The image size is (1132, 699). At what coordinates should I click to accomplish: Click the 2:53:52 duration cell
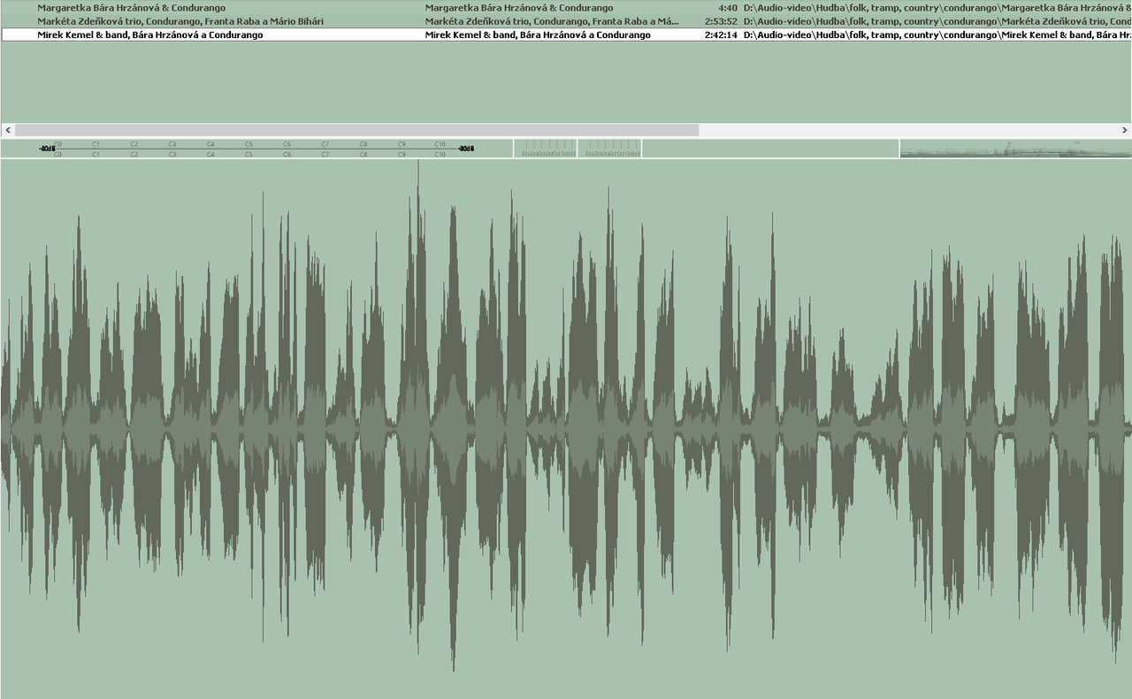pyautogui.click(x=721, y=21)
